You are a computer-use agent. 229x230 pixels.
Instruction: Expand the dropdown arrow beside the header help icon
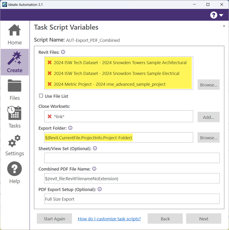pyautogui.click(x=221, y=15)
